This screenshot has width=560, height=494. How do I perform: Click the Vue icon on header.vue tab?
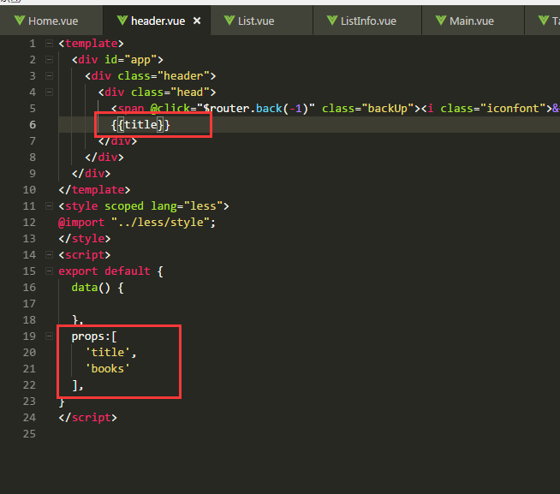click(x=122, y=21)
